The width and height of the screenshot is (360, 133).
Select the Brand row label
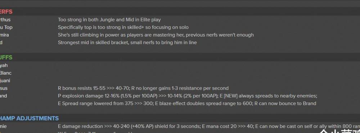point(4,96)
